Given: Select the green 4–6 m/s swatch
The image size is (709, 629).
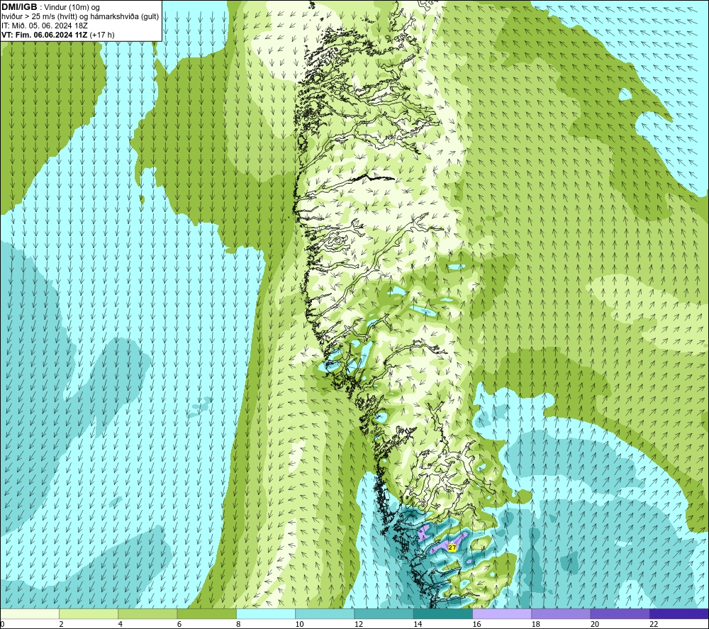Looking at the screenshot, I should [148, 613].
